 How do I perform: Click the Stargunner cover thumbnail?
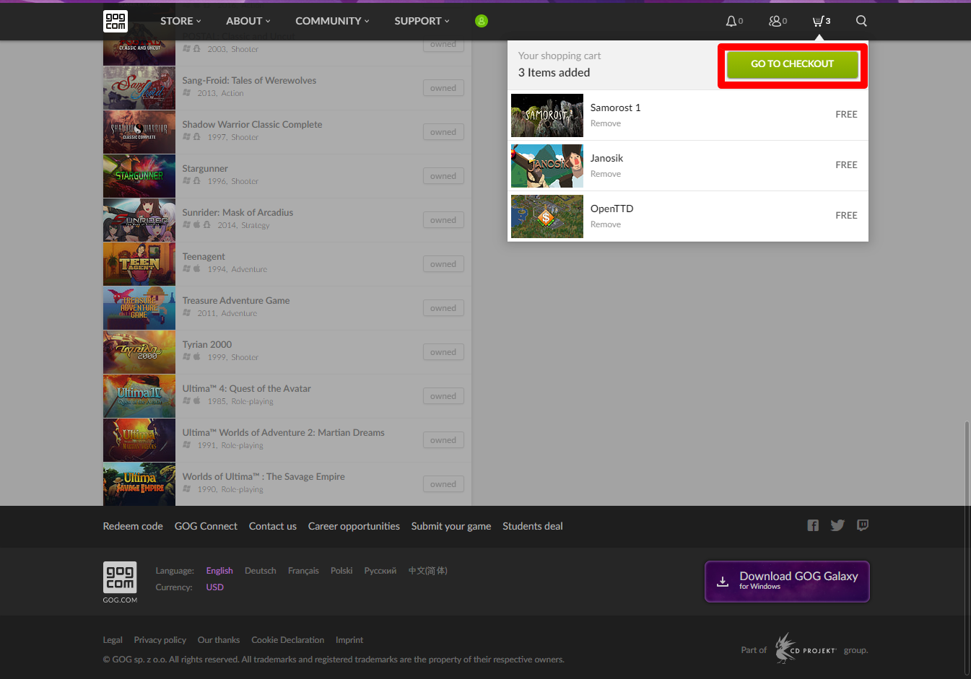coord(139,176)
